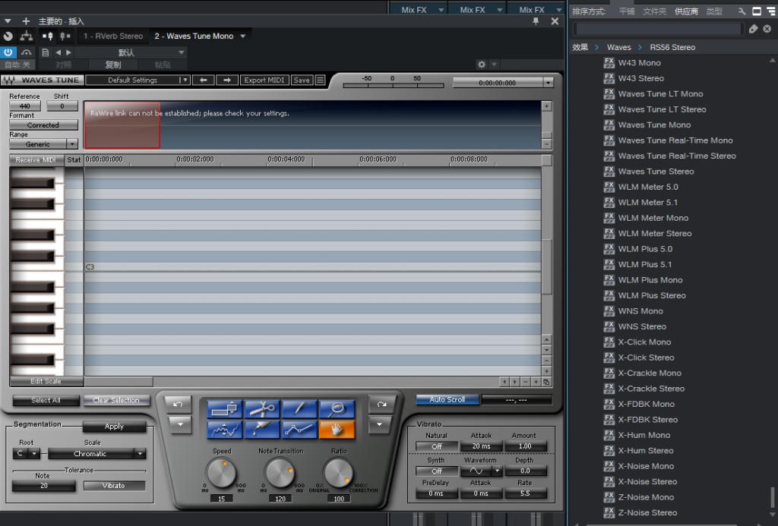
Task: Open synth Waveform dropdown
Action: pos(481,471)
